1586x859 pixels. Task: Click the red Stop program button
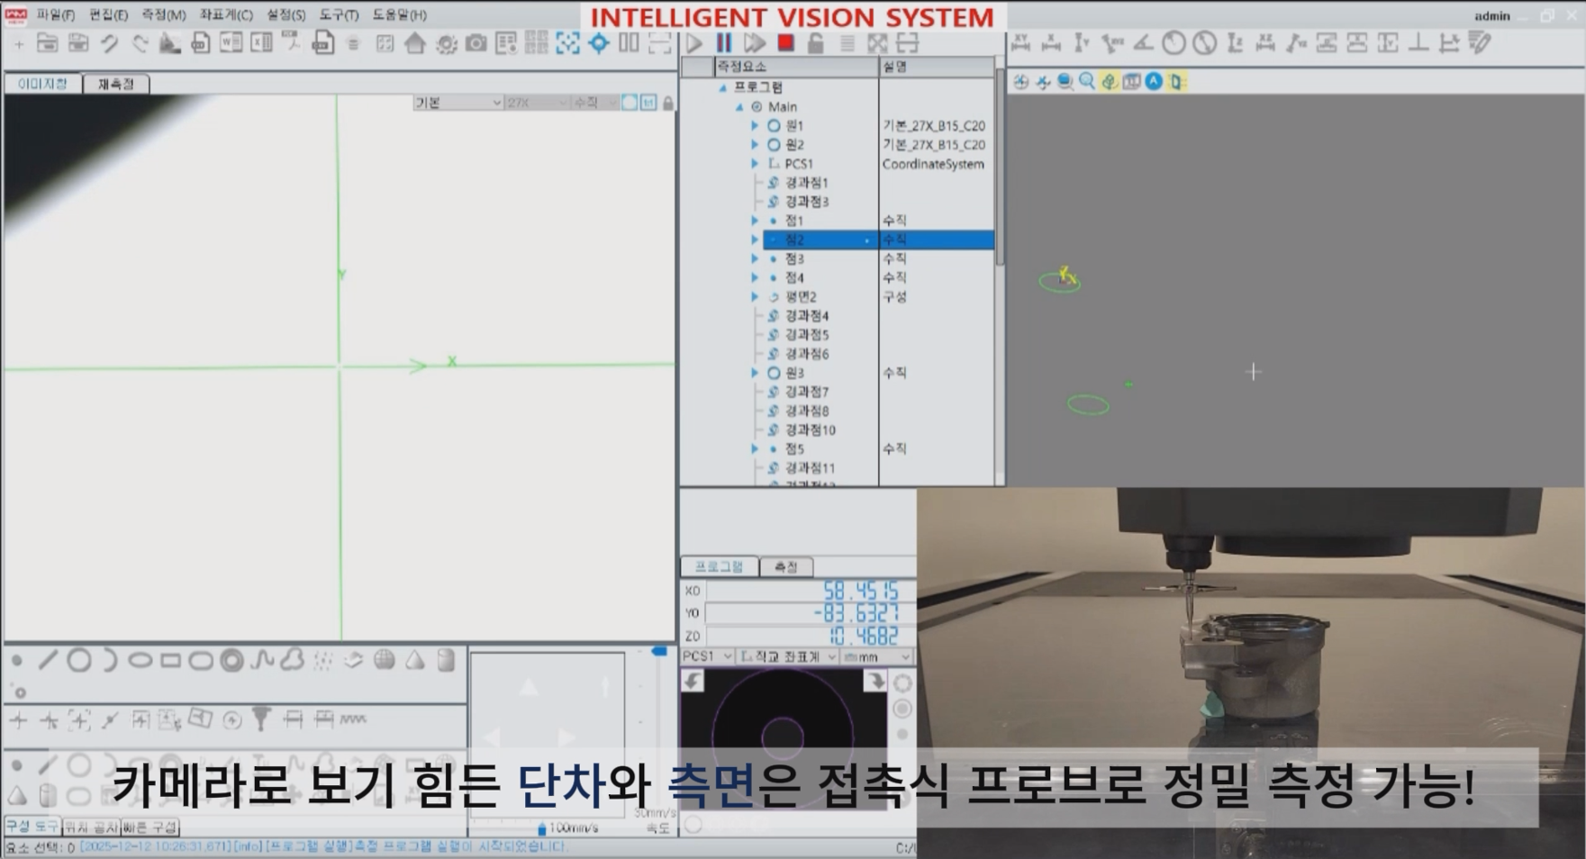[x=785, y=42]
